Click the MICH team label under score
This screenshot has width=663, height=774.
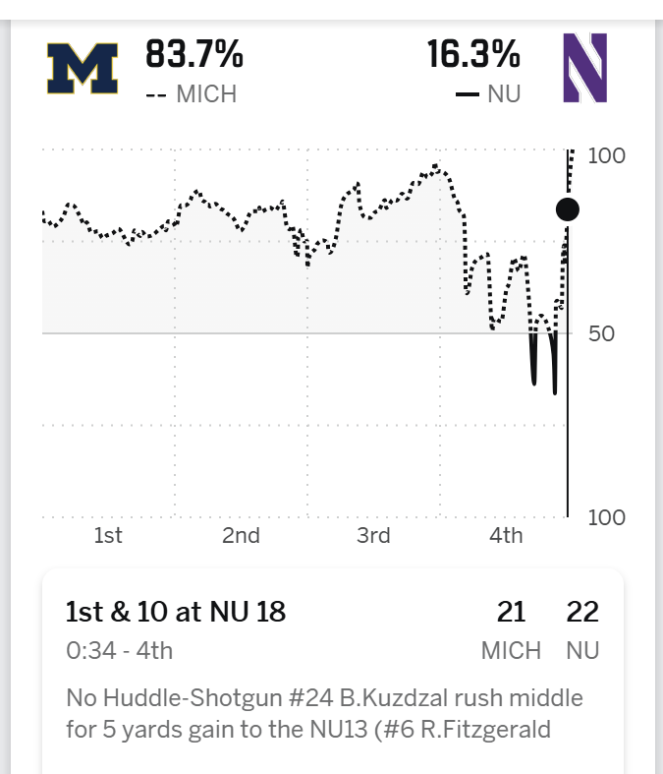(x=511, y=650)
